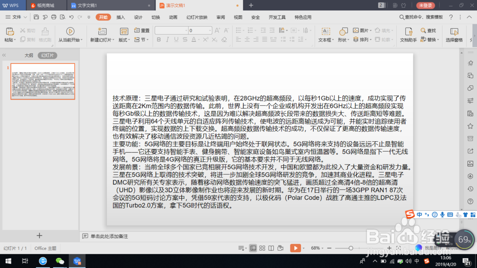Viewport: 477px width, 268px height.
Task: Expand the Replace (替换) dropdown
Action: click(430, 40)
